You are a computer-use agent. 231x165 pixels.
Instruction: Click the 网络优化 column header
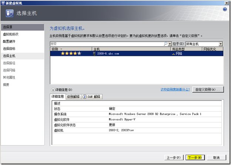(212, 49)
